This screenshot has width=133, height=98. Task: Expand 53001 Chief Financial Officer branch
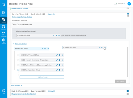[18, 55]
